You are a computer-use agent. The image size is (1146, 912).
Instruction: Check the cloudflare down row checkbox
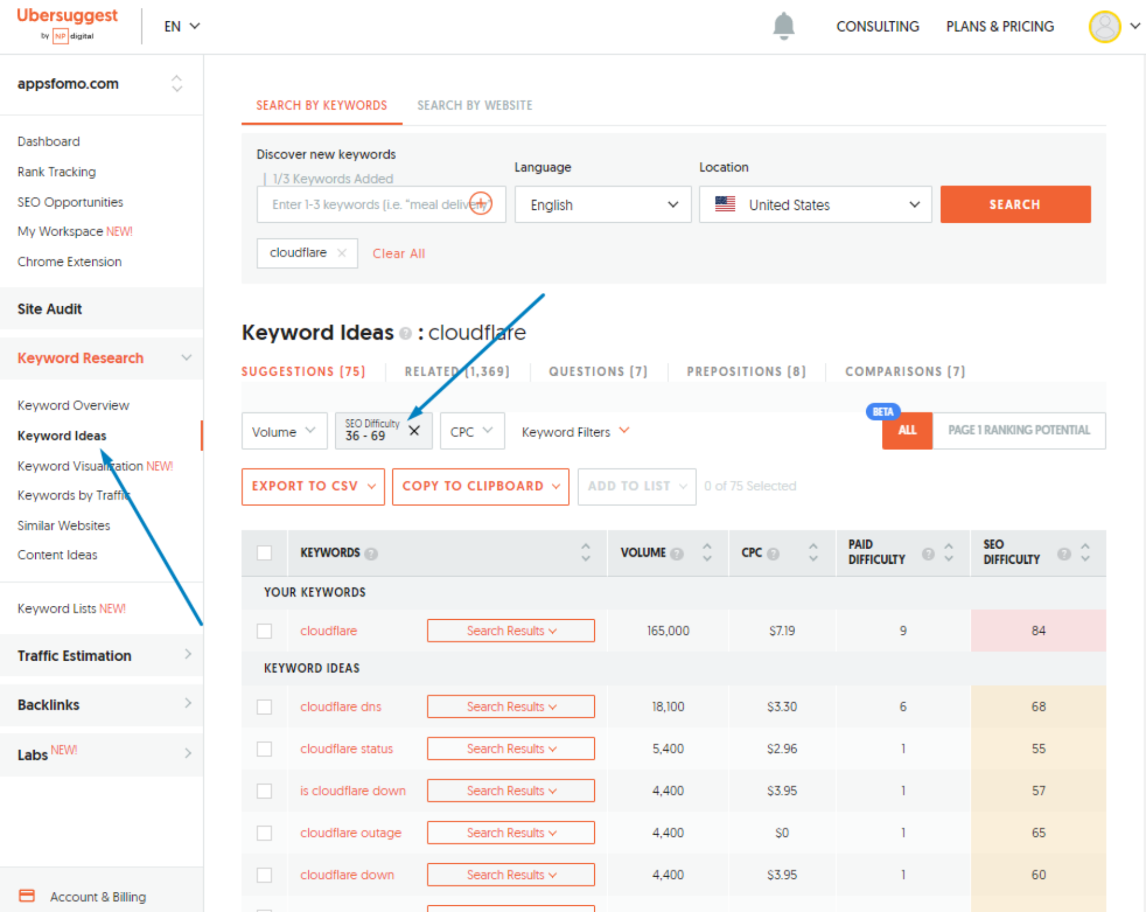click(x=264, y=874)
